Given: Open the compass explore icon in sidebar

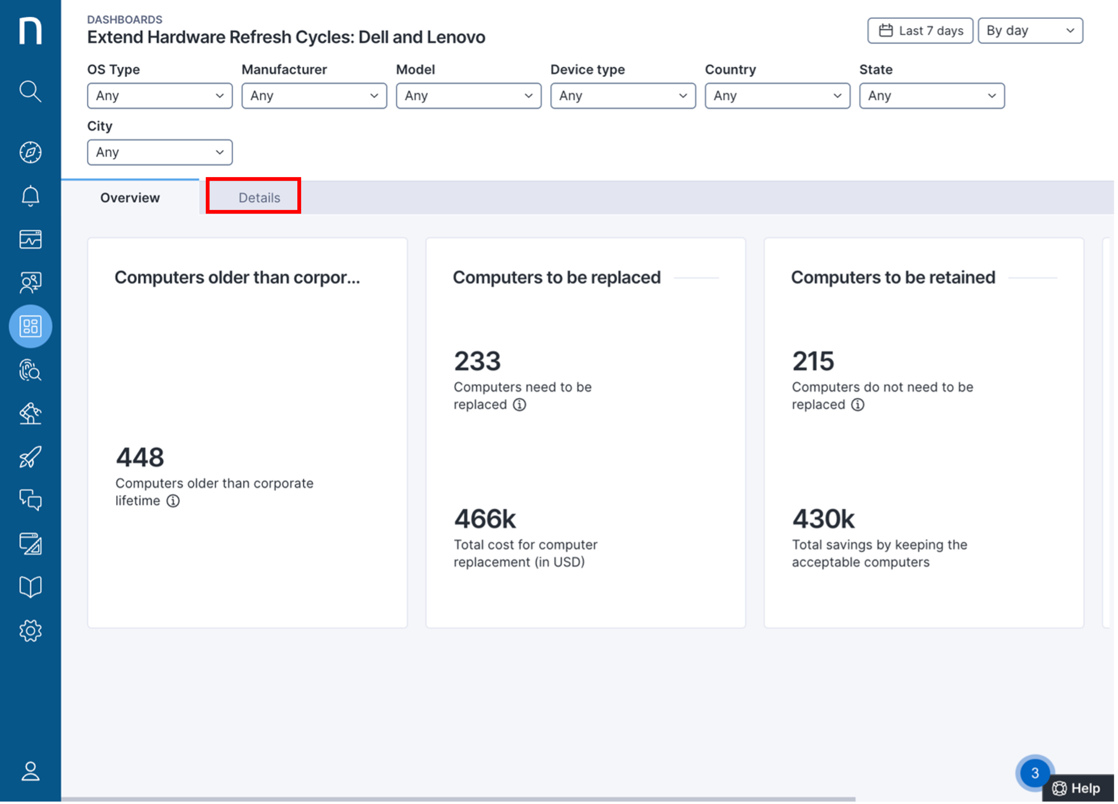Looking at the screenshot, I should 30,152.
